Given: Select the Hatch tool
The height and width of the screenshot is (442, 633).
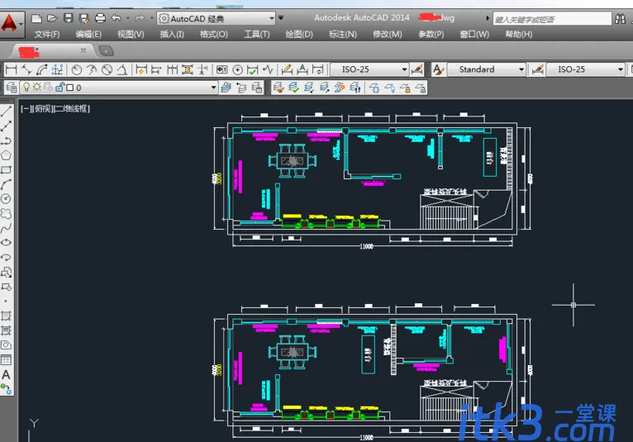Looking at the screenshot, I should coord(6,316).
